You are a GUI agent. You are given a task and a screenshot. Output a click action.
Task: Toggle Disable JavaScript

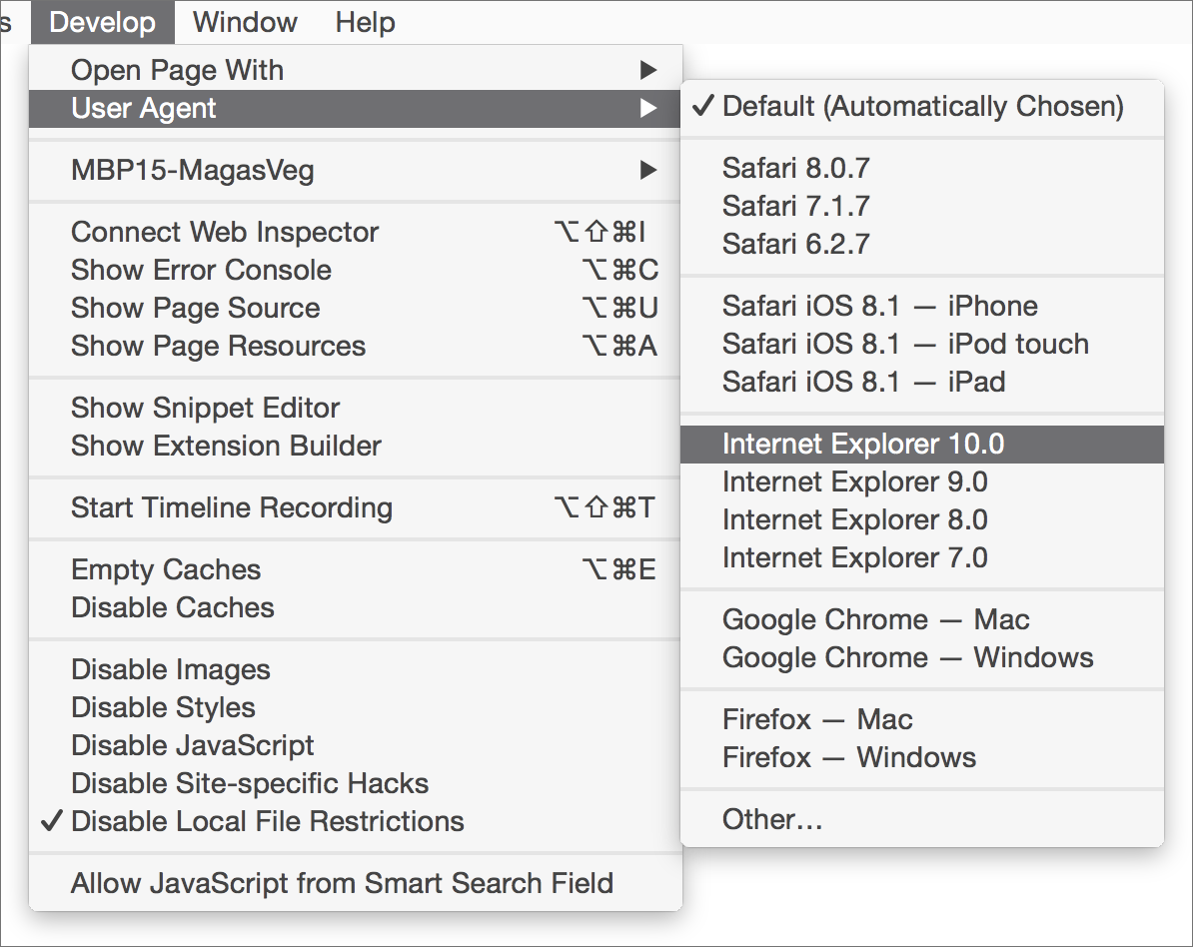[356, 745]
